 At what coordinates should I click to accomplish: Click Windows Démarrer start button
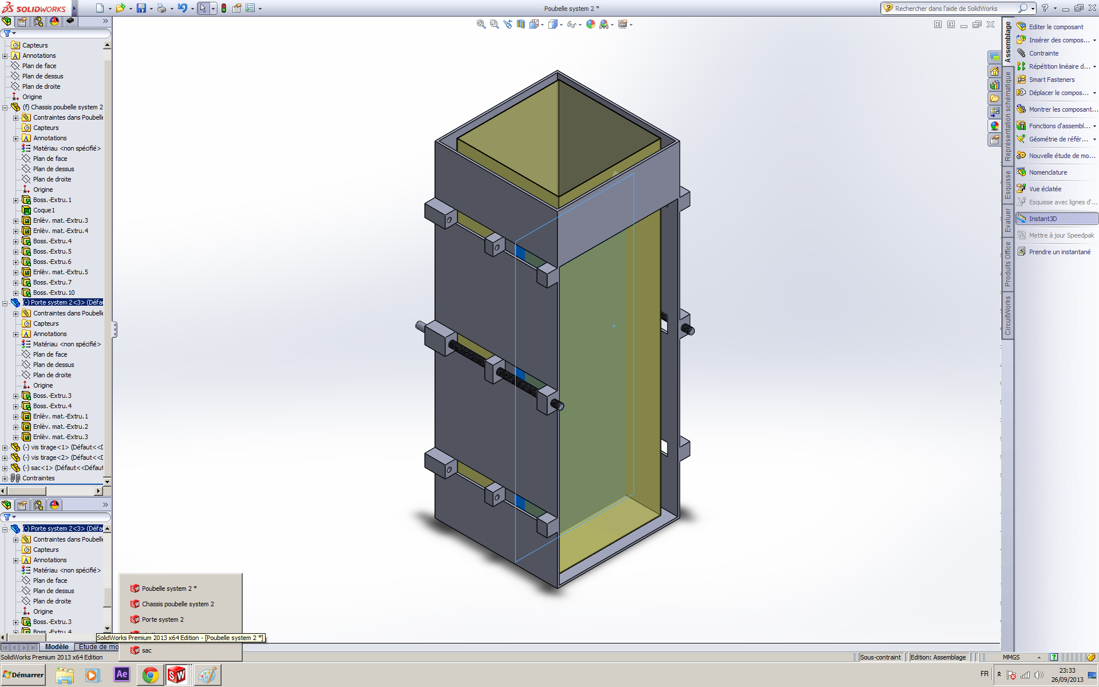point(23,675)
